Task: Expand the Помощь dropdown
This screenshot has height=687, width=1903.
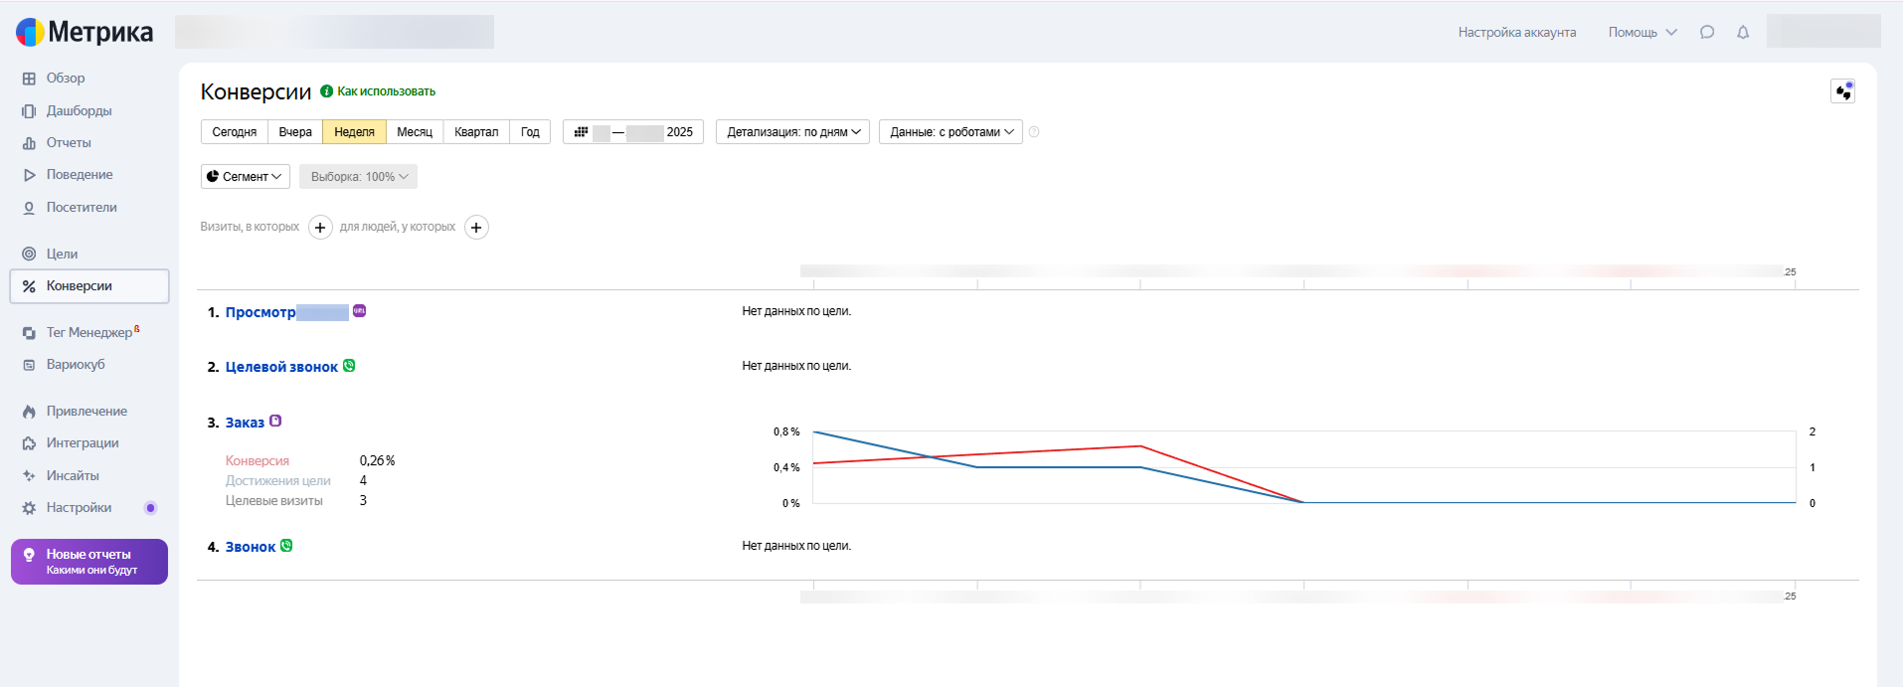Action: [1643, 32]
